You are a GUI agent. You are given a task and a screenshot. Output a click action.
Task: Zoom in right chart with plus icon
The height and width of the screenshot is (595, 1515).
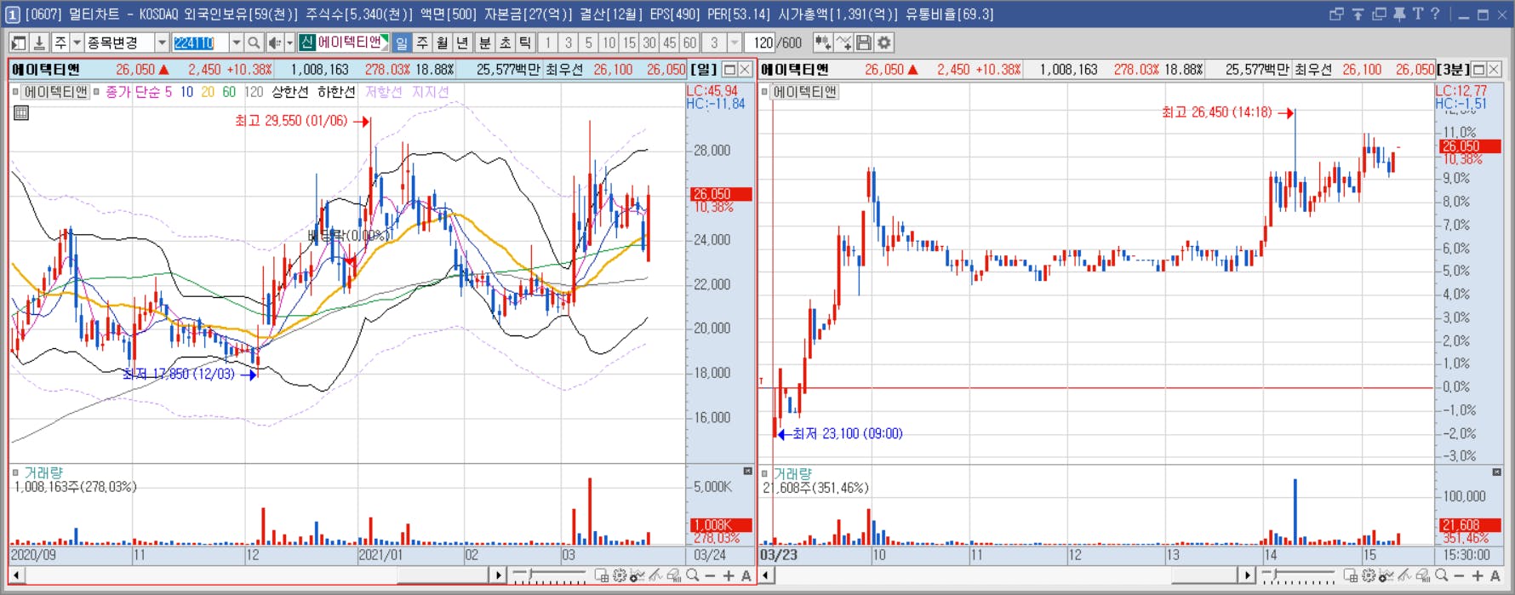coord(1478,575)
